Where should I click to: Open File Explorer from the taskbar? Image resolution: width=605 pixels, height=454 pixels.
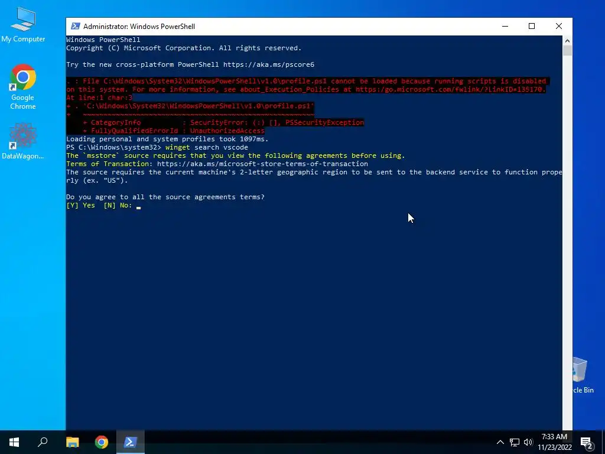72,442
